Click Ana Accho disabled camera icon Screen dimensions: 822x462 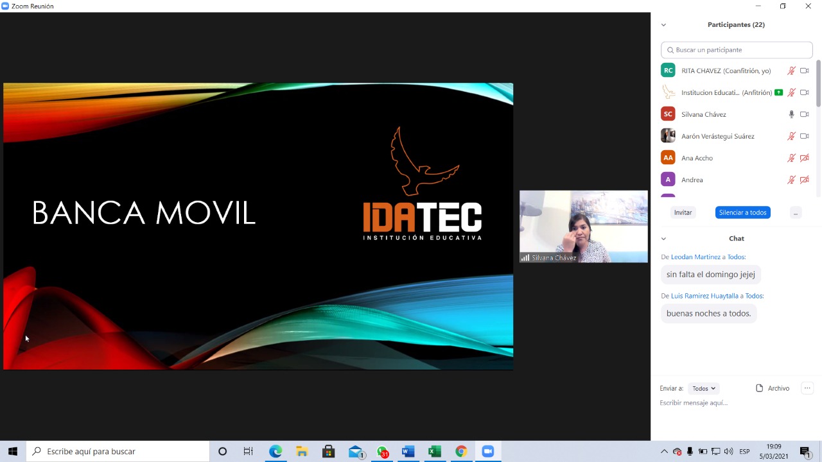coord(805,158)
